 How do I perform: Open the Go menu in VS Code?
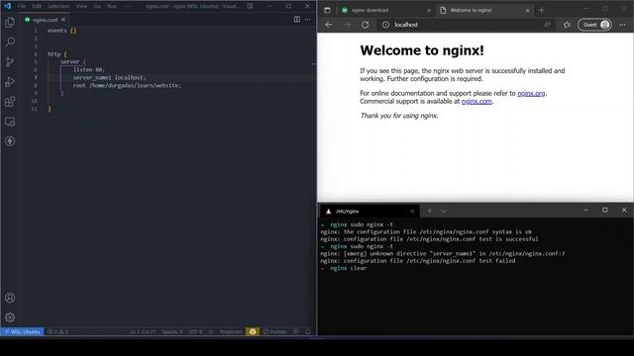point(97,6)
